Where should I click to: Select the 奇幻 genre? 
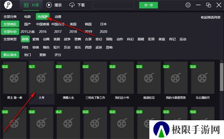pos(99,39)
